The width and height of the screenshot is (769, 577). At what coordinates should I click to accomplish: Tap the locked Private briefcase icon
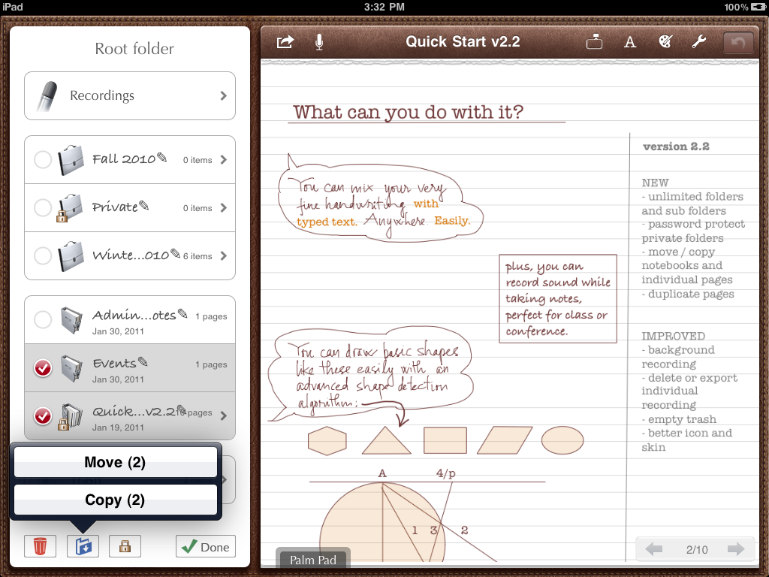(x=69, y=208)
